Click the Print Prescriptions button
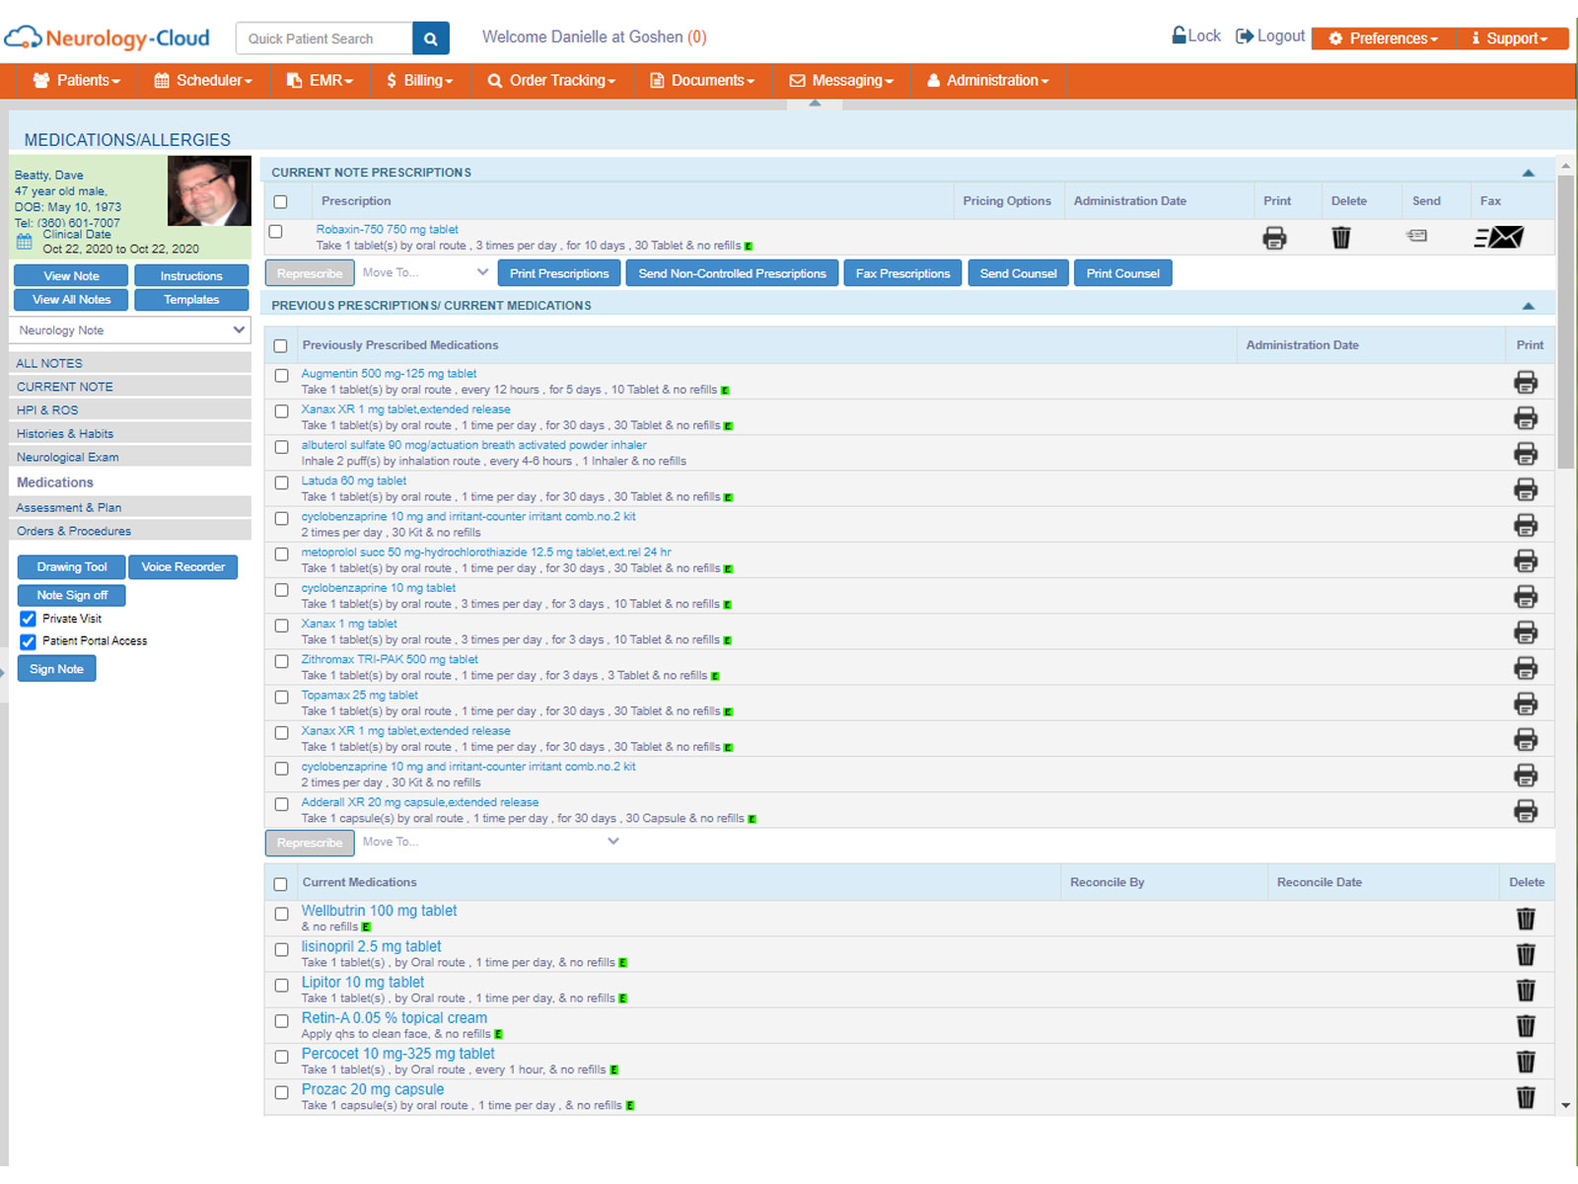Image resolution: width=1578 pixels, height=1184 pixels. point(559,273)
